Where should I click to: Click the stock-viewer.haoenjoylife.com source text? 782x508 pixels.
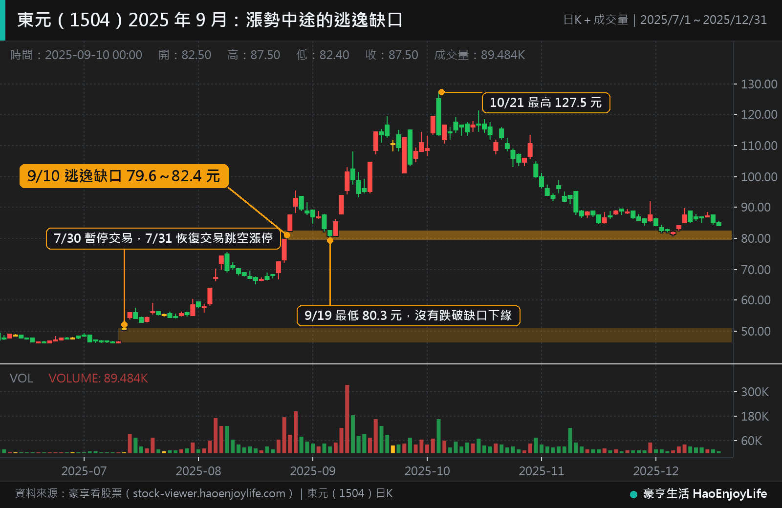(x=209, y=493)
